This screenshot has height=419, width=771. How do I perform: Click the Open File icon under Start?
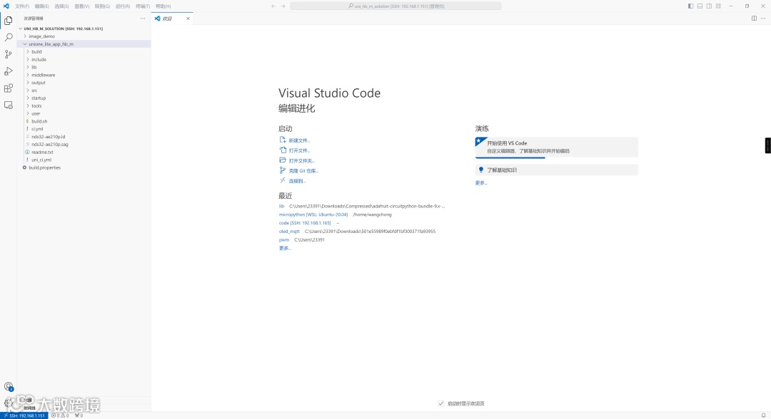click(282, 150)
